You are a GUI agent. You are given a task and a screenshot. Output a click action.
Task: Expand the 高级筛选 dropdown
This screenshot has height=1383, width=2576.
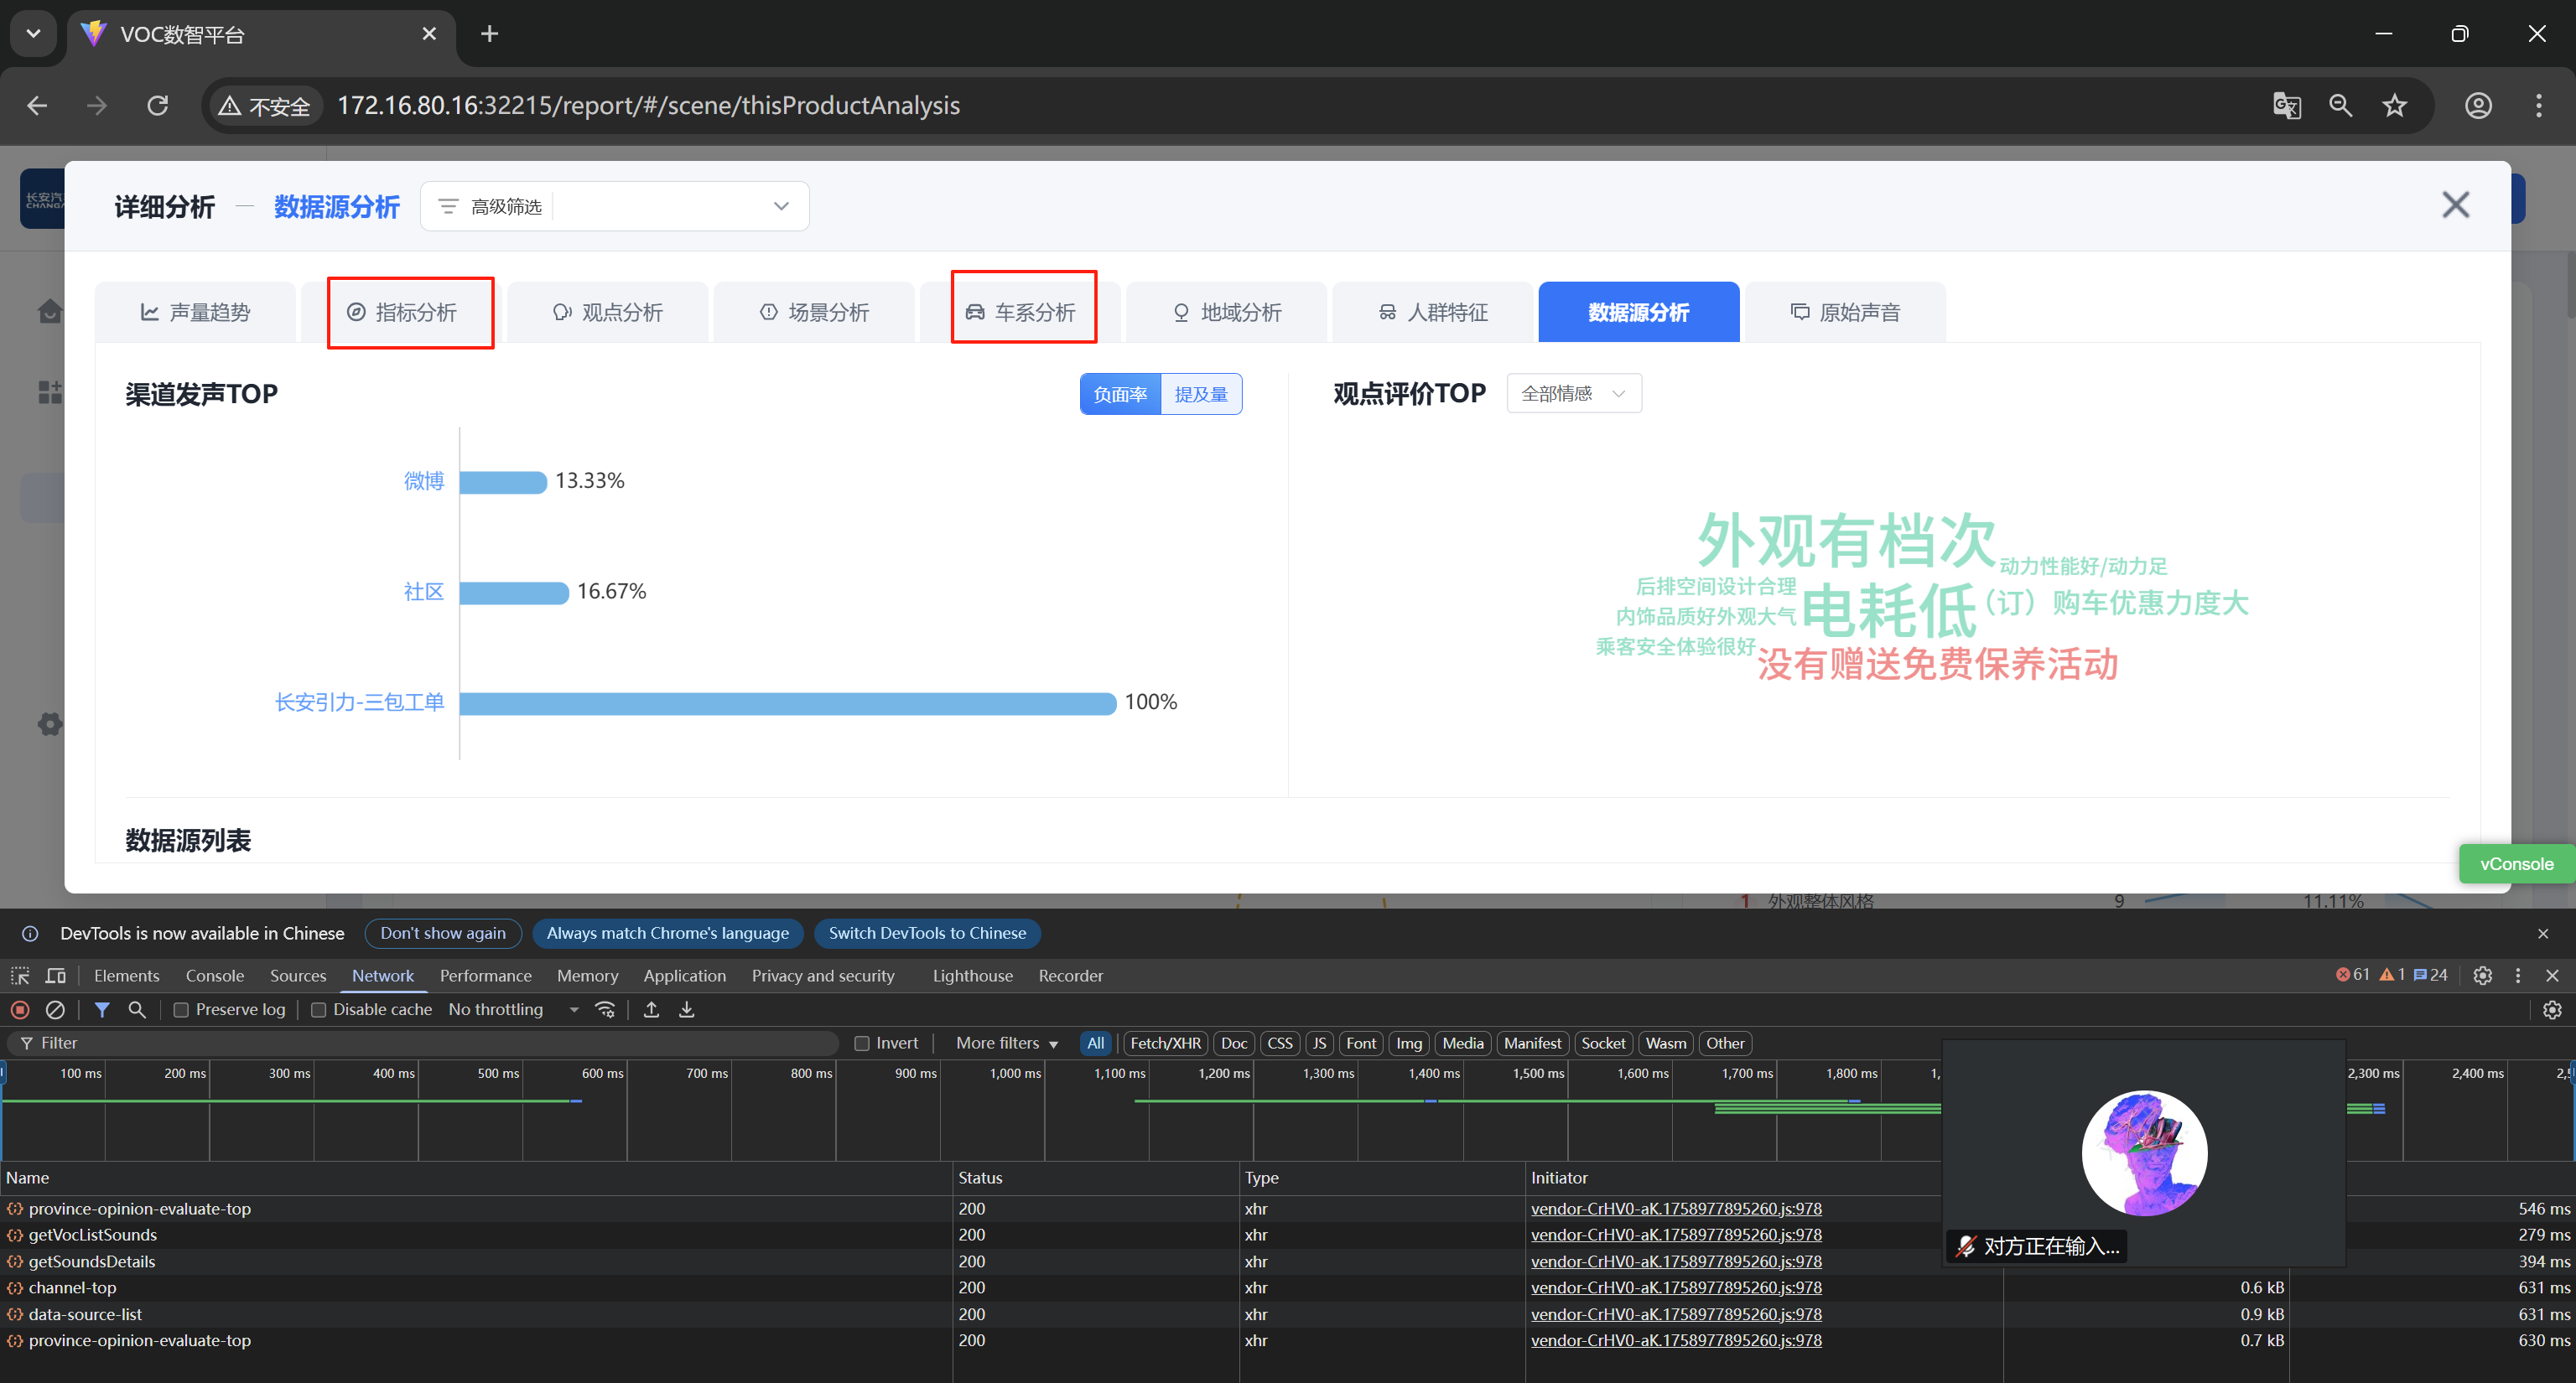pos(781,206)
